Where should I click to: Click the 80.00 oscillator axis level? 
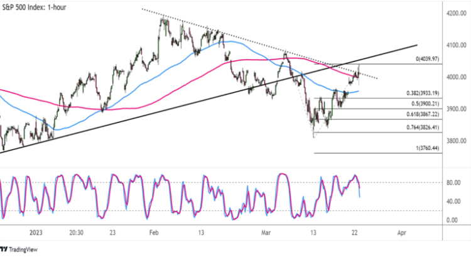coord(453,183)
